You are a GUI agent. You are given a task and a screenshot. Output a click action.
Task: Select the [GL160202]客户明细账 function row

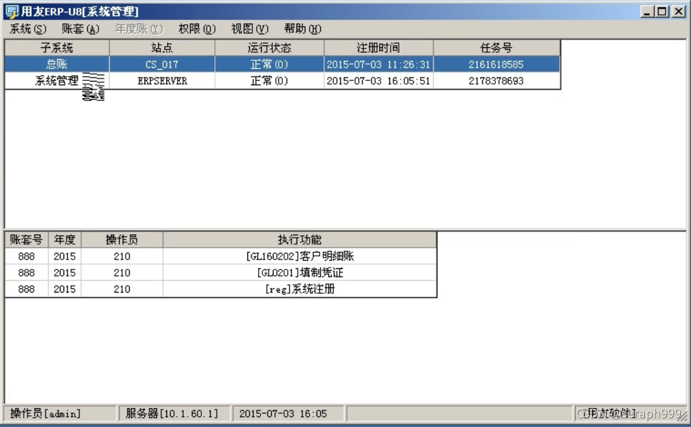[x=221, y=256]
